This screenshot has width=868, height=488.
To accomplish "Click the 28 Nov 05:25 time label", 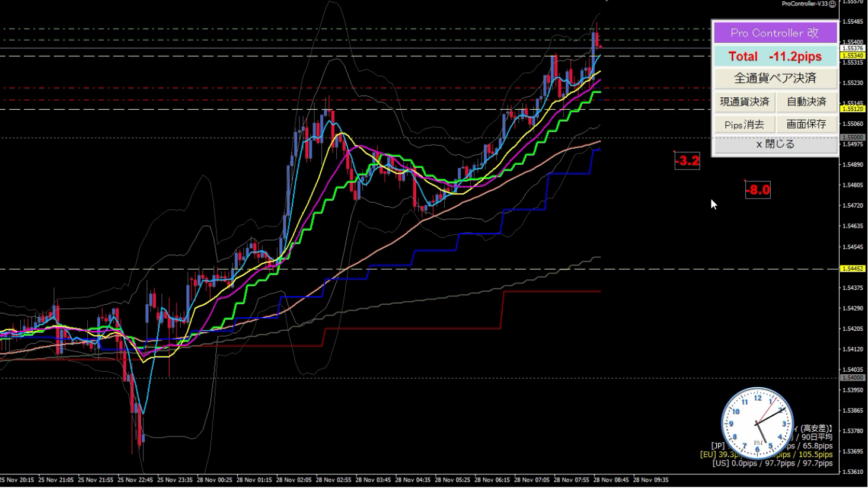I will click(452, 480).
